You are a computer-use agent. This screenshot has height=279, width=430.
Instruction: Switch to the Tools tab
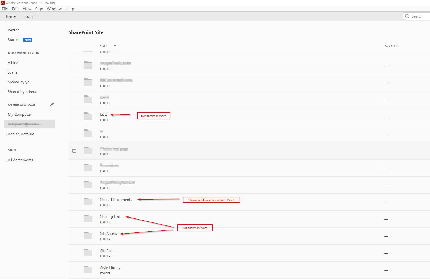click(28, 16)
